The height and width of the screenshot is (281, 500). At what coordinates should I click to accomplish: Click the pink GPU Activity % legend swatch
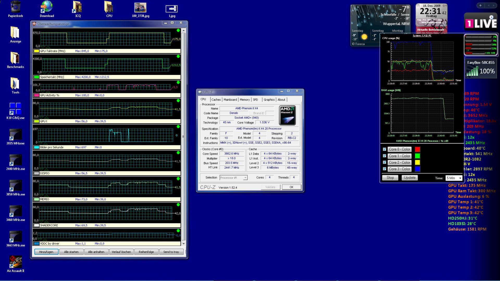click(x=36, y=95)
